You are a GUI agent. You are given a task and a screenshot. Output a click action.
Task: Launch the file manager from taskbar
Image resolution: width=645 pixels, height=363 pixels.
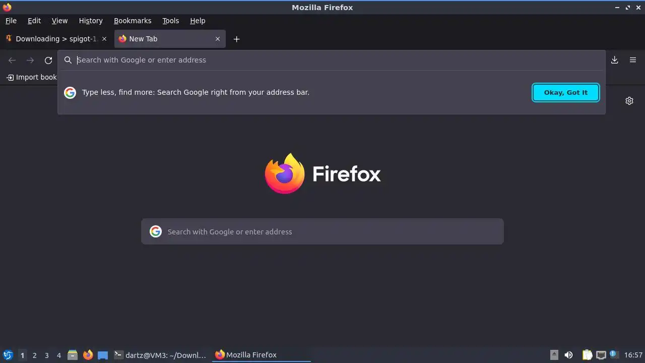tap(73, 355)
